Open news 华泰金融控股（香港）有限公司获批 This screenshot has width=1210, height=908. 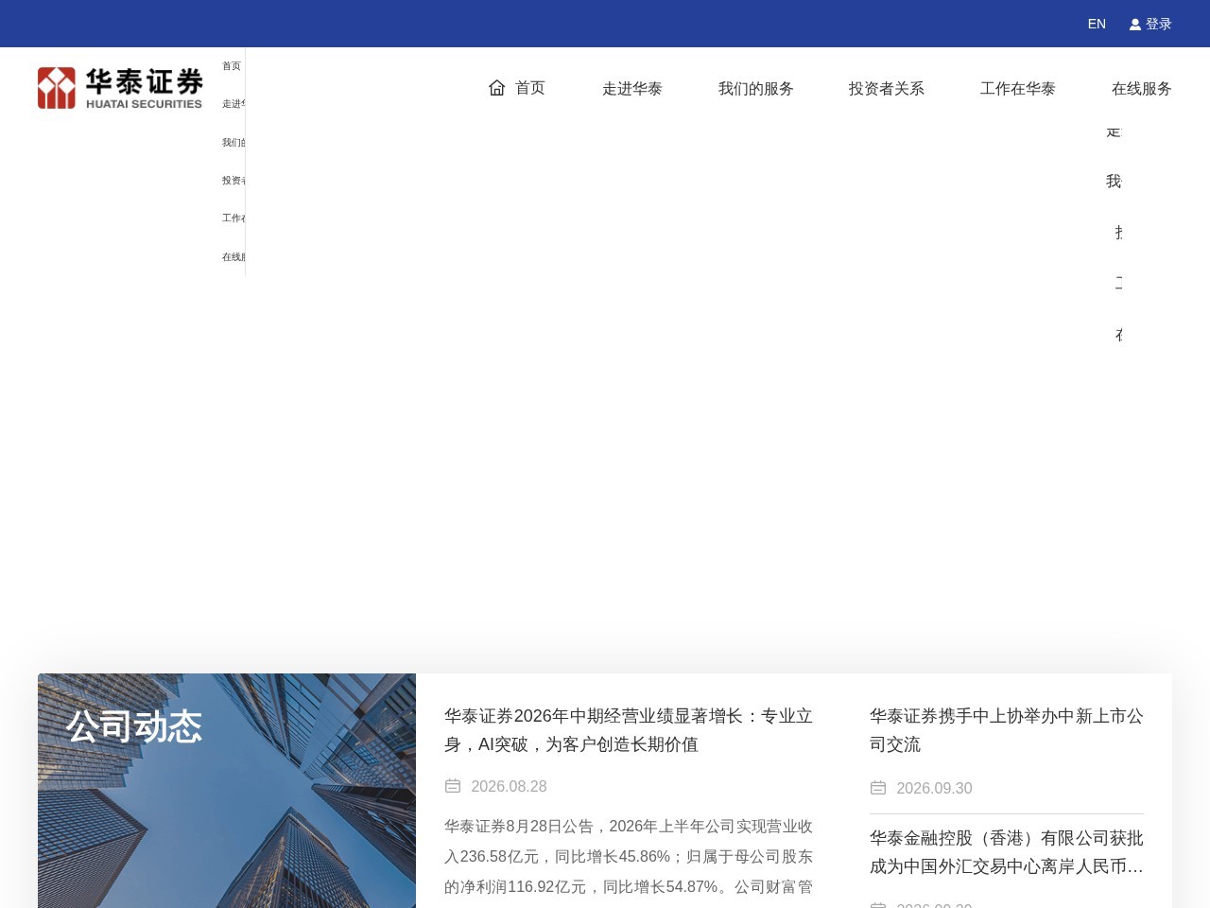click(1007, 852)
